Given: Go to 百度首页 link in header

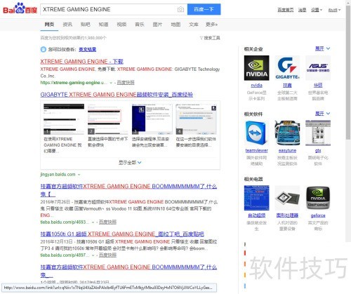Looking at the screenshot, I should [286, 10].
